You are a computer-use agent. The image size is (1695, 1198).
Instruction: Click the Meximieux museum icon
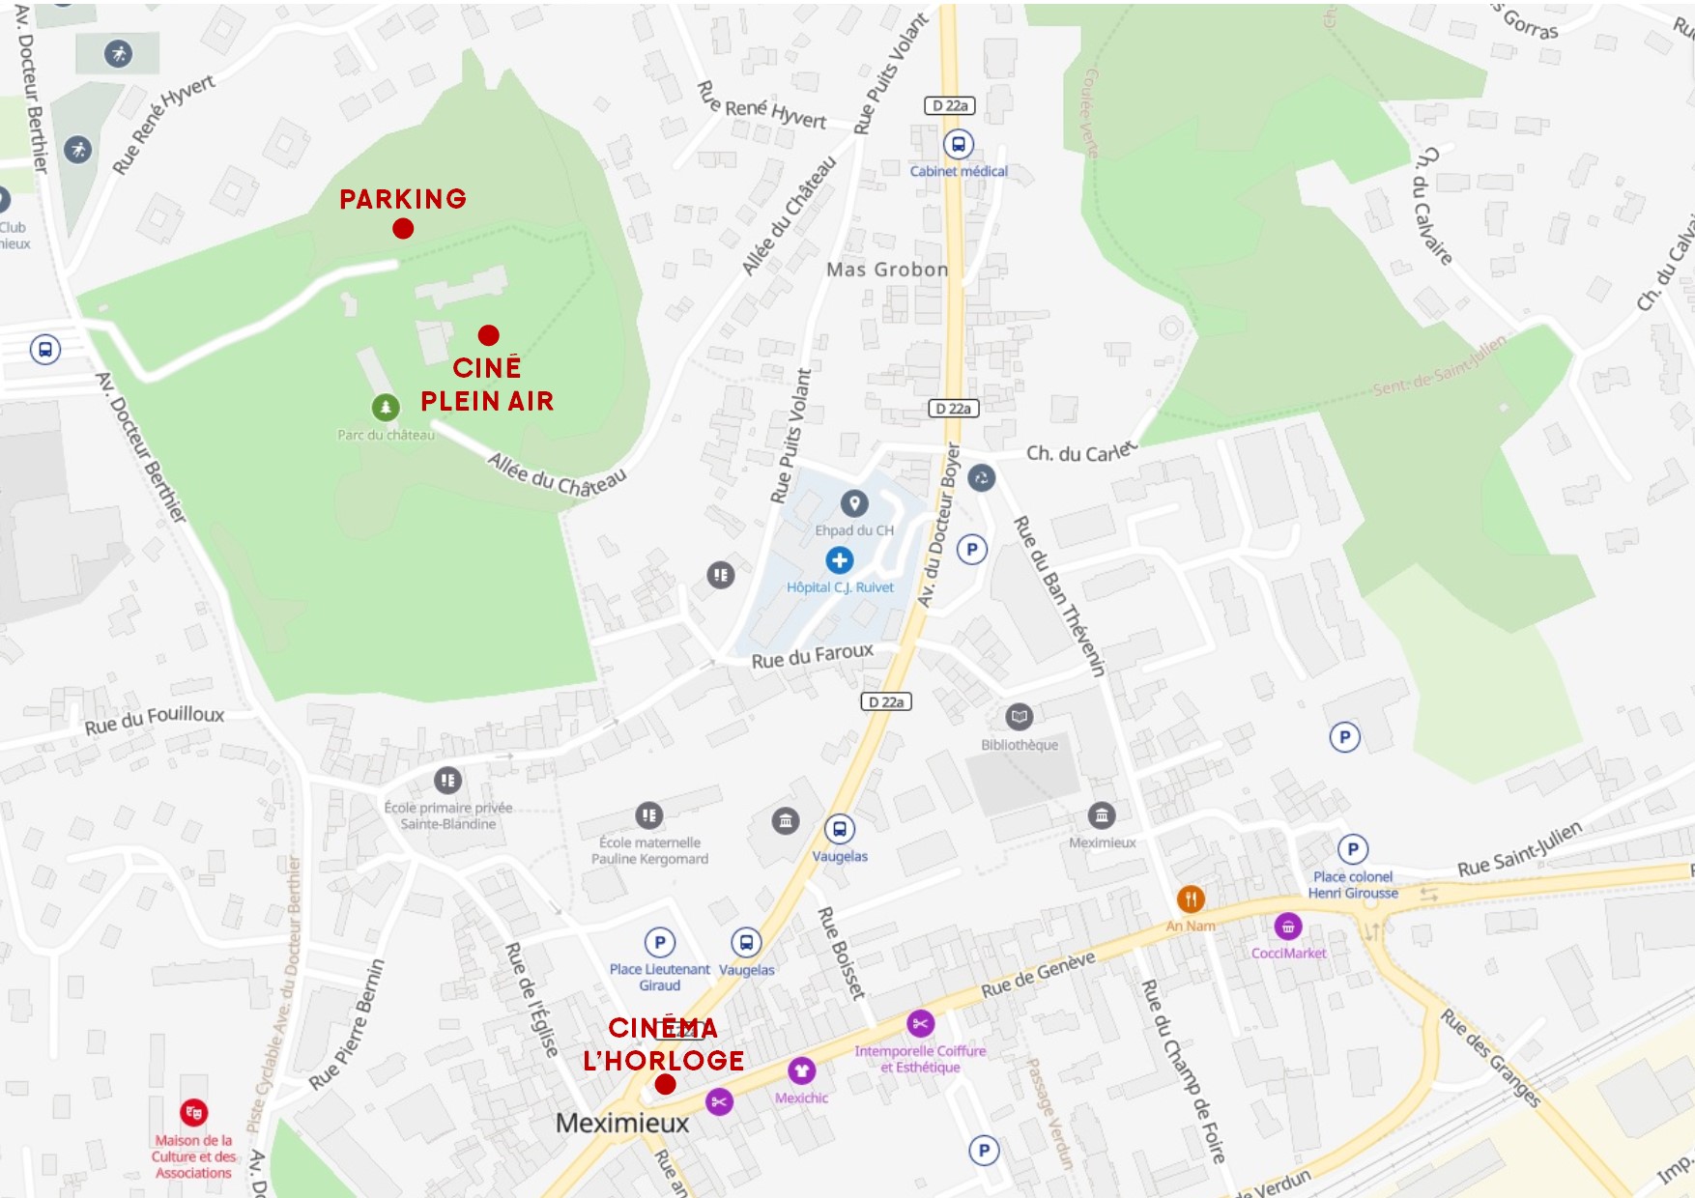[1102, 815]
